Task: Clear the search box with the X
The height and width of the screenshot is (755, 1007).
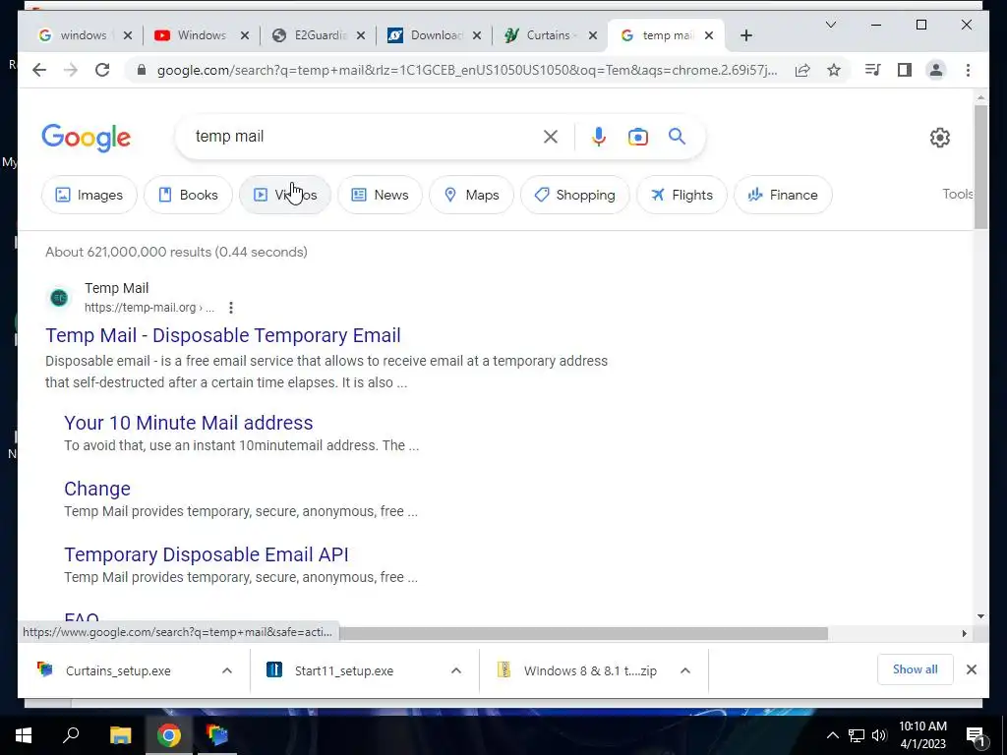Action: coord(551,137)
